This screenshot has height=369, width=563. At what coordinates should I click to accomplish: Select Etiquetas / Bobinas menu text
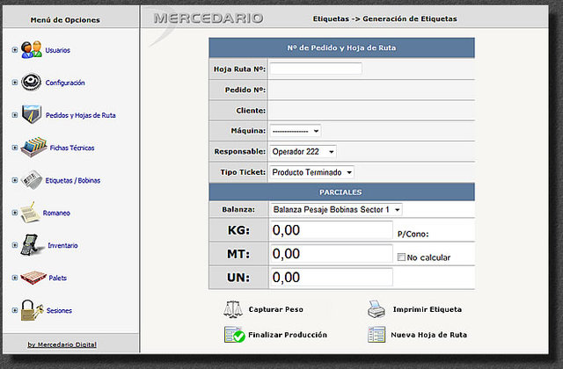(x=72, y=180)
